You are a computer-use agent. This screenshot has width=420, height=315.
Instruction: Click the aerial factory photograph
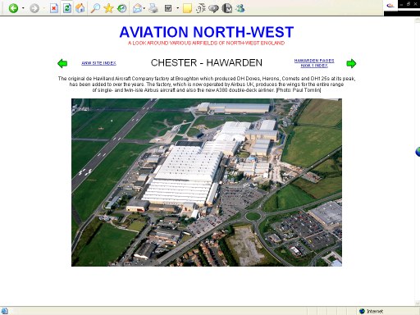207,182
